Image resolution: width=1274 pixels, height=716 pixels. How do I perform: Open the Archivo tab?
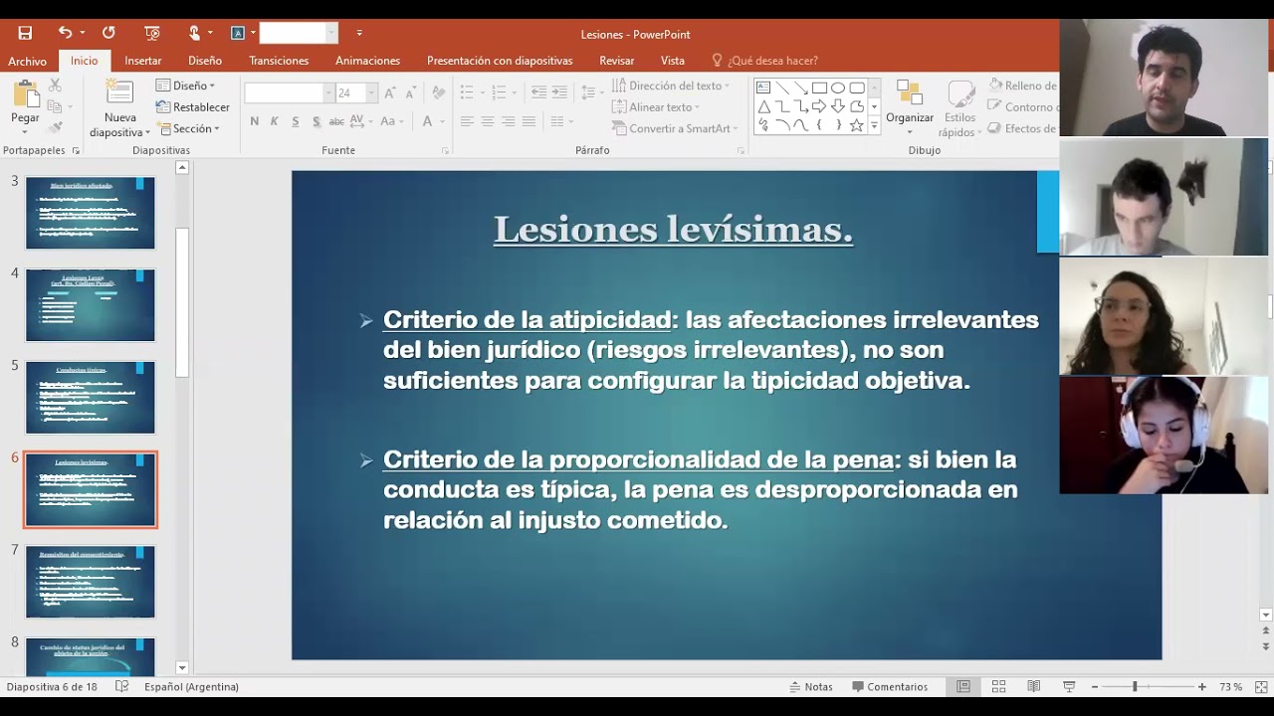click(x=27, y=61)
